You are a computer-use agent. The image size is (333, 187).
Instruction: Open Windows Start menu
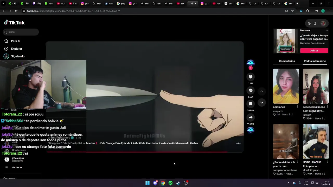tap(148, 183)
